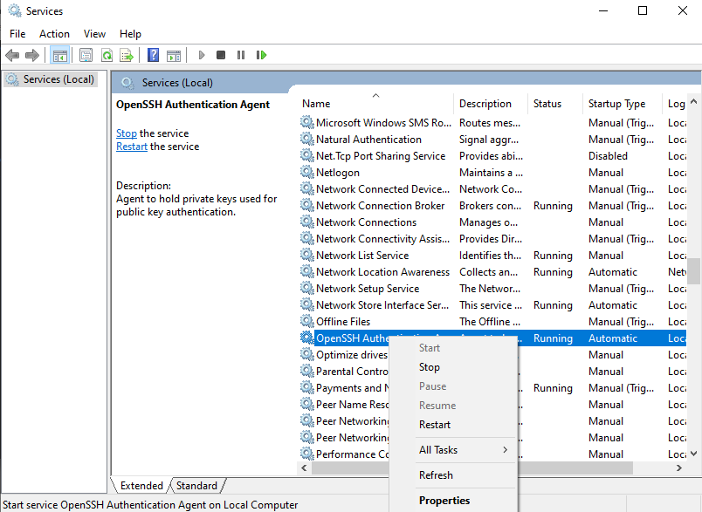Screen dimensions: 702x512
Task: Click the horizontal scrollbar left arrow
Action: click(305, 468)
